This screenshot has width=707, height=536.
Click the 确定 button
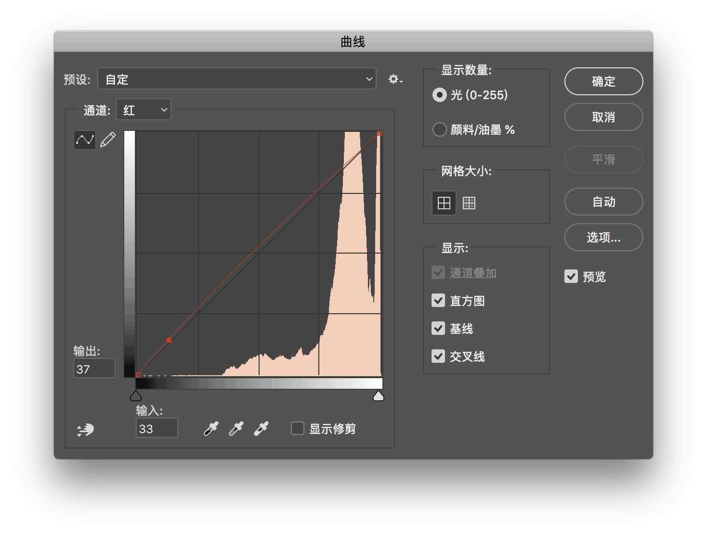[x=603, y=81]
